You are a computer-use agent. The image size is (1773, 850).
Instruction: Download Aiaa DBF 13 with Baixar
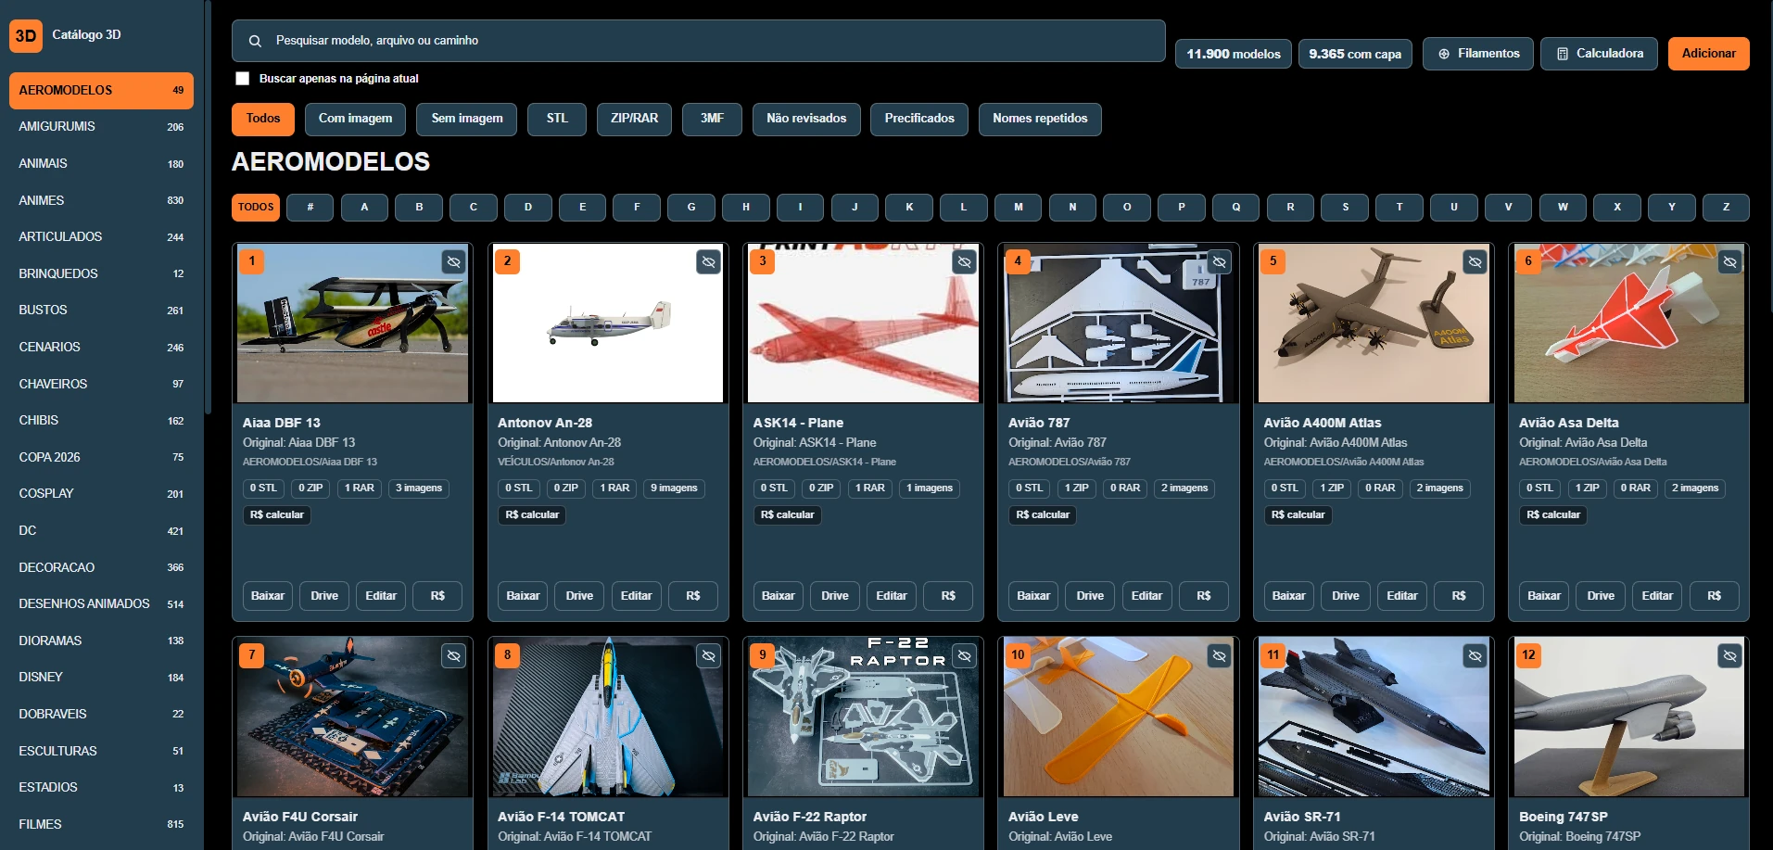click(x=268, y=596)
